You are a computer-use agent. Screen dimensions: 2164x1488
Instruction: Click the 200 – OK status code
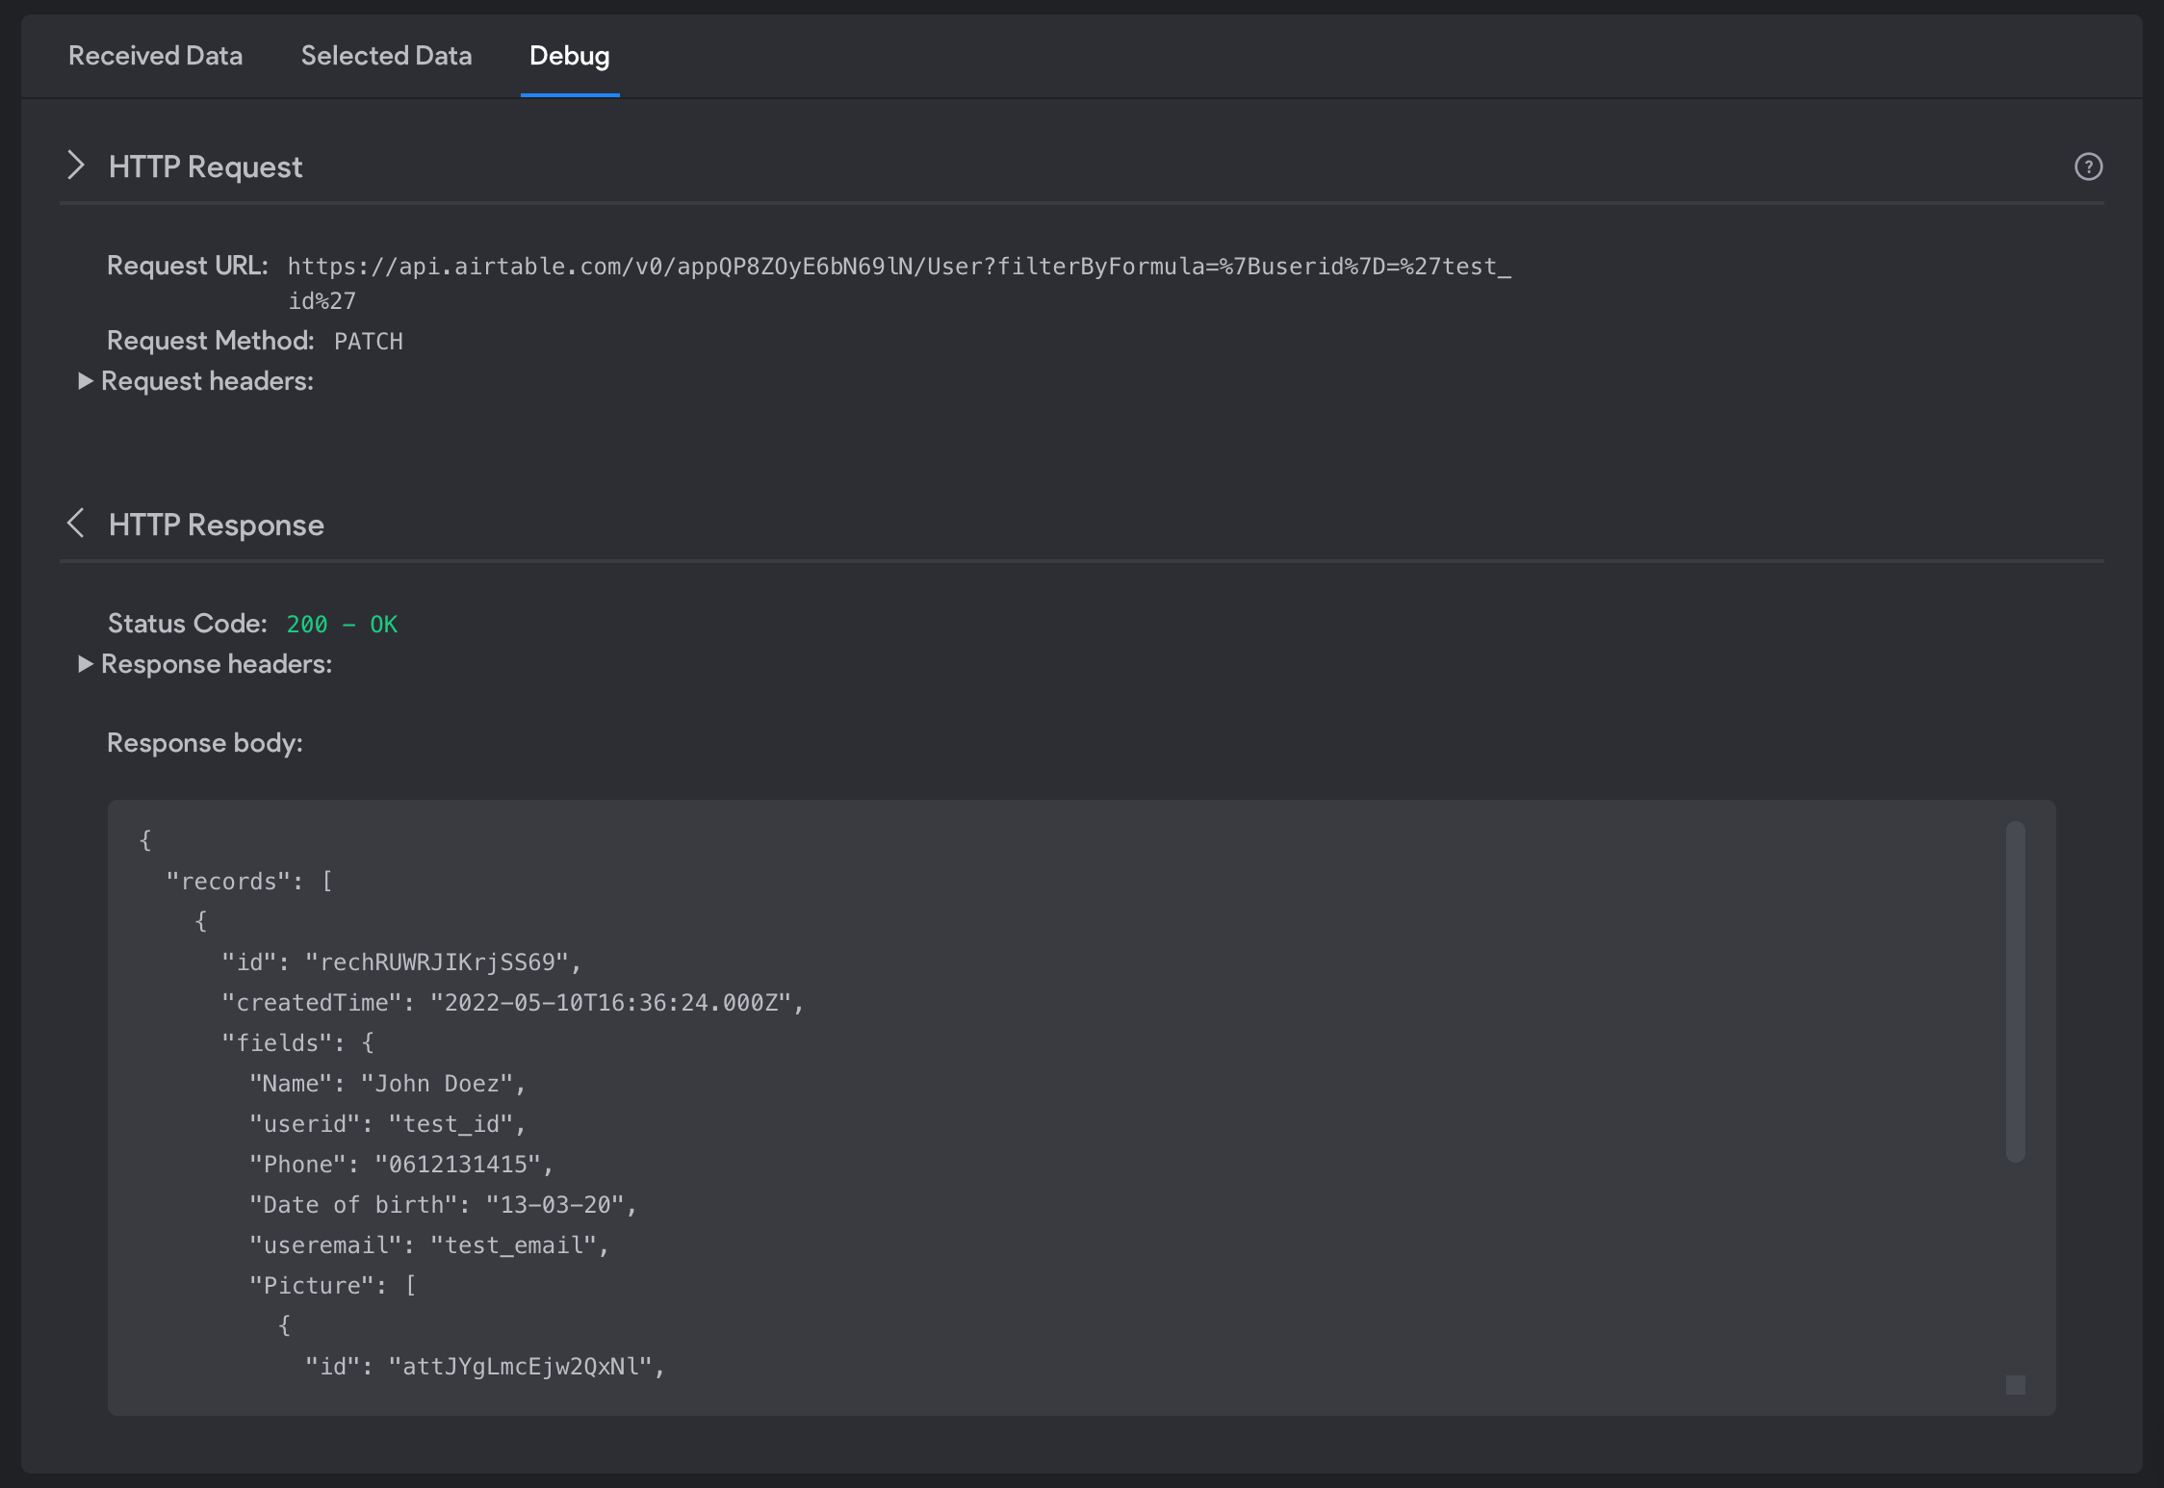(x=342, y=625)
